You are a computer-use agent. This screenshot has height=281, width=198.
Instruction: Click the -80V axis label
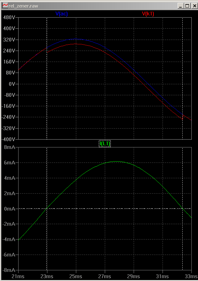(10, 95)
